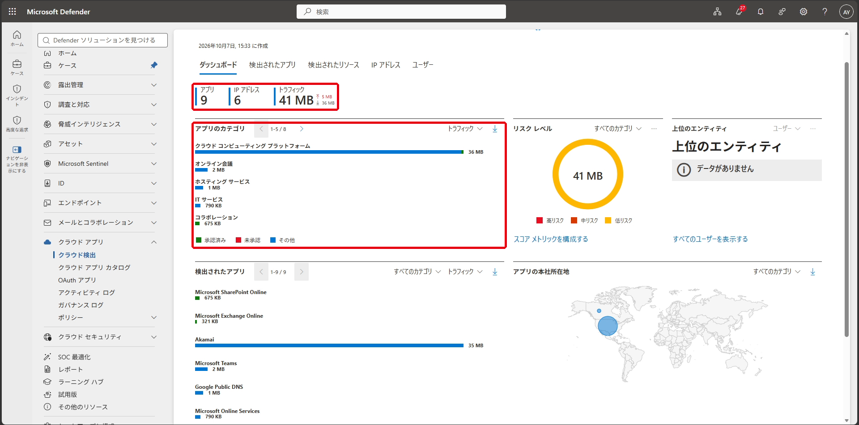Open リスク レベル more options ellipsis
Image resolution: width=859 pixels, height=425 pixels.
tap(654, 129)
